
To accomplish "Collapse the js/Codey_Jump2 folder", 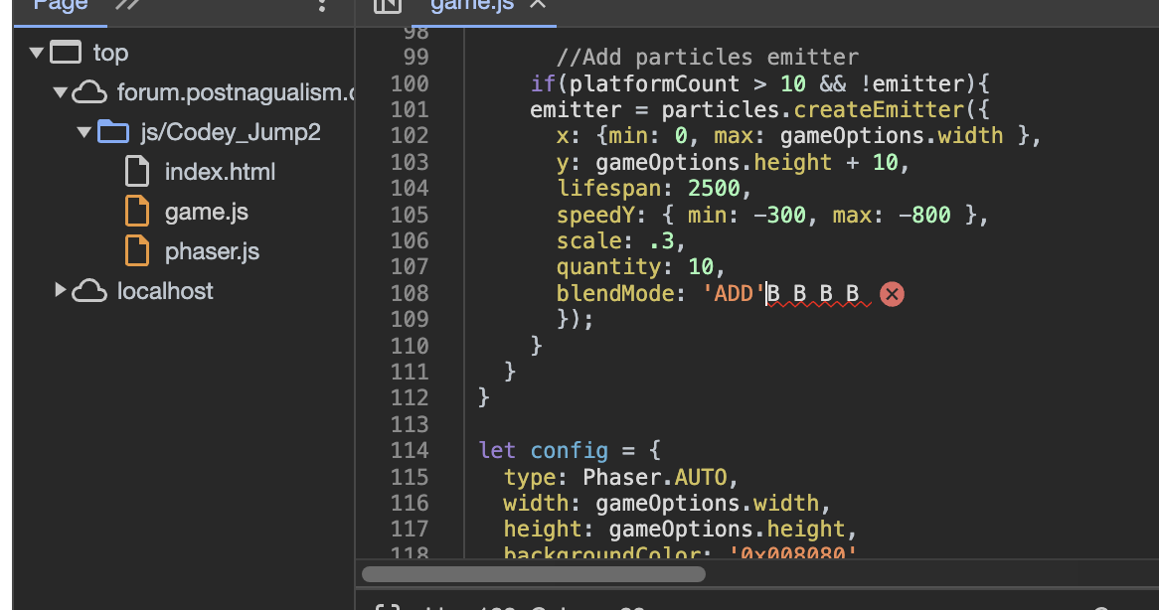I will (84, 132).
